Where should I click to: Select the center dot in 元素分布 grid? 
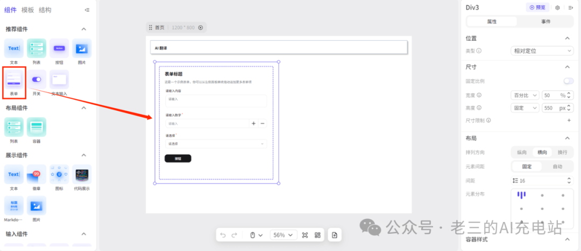(x=542, y=209)
